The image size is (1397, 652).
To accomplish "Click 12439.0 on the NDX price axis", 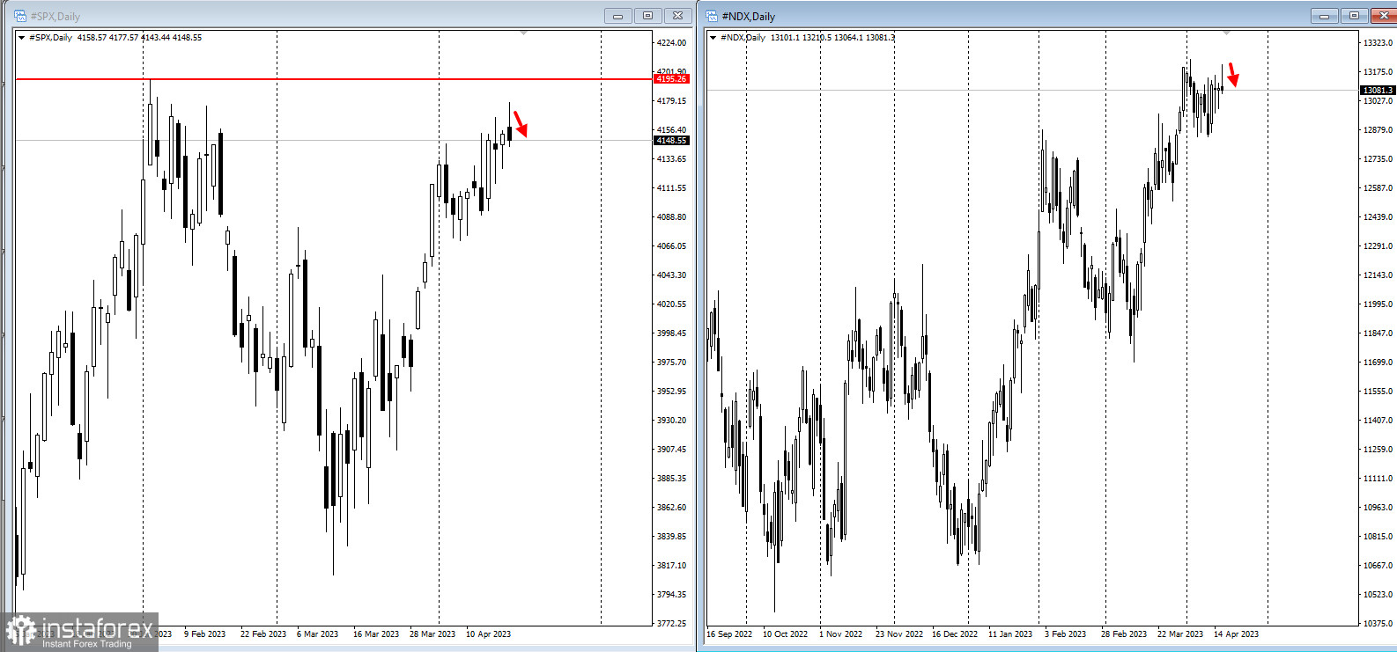I will click(1378, 217).
